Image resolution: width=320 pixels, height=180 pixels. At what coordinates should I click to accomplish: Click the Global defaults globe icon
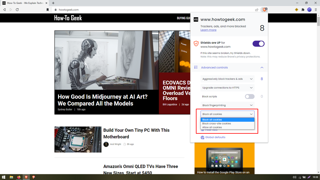coord(202,137)
